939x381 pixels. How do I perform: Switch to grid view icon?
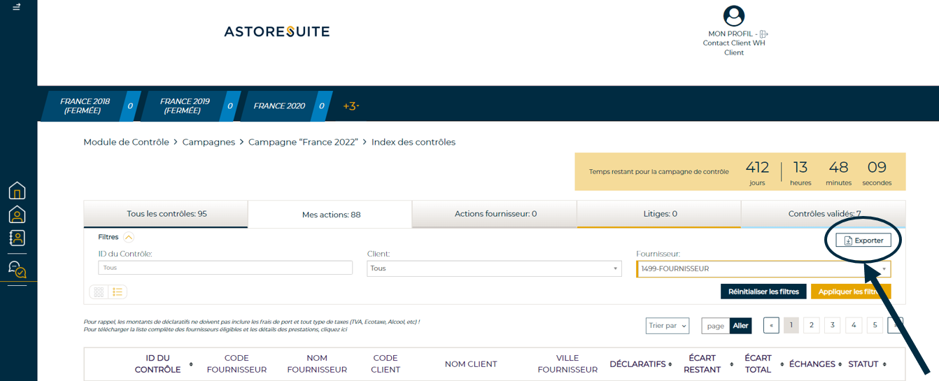pyautogui.click(x=99, y=292)
